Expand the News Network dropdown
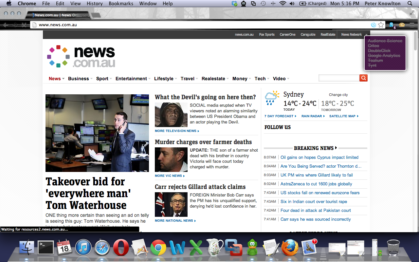 pyautogui.click(x=354, y=35)
